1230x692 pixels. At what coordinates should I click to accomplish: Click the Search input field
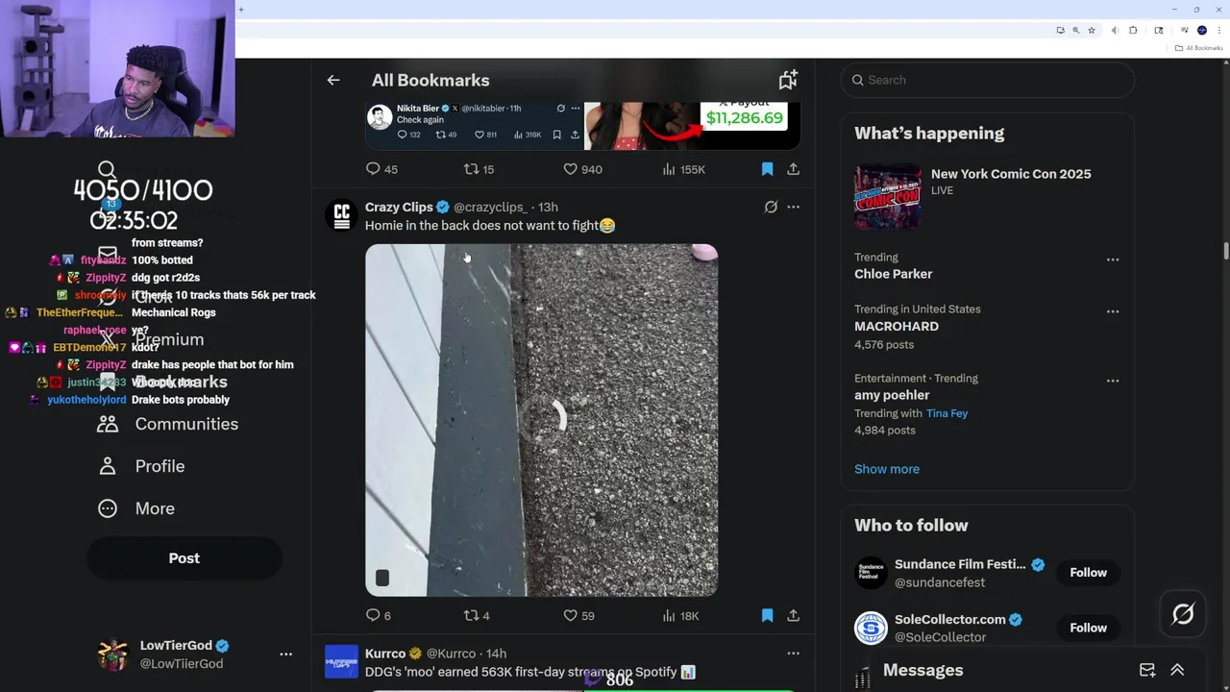tap(988, 80)
